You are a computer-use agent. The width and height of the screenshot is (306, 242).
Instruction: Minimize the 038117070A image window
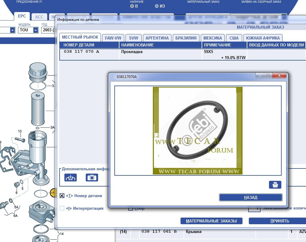260,75
